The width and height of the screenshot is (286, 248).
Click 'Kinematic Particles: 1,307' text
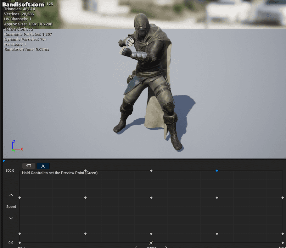tap(28, 34)
